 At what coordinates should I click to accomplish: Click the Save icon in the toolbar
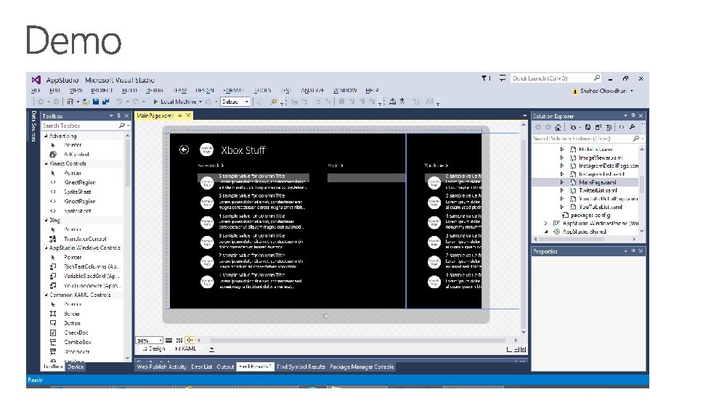coord(96,102)
